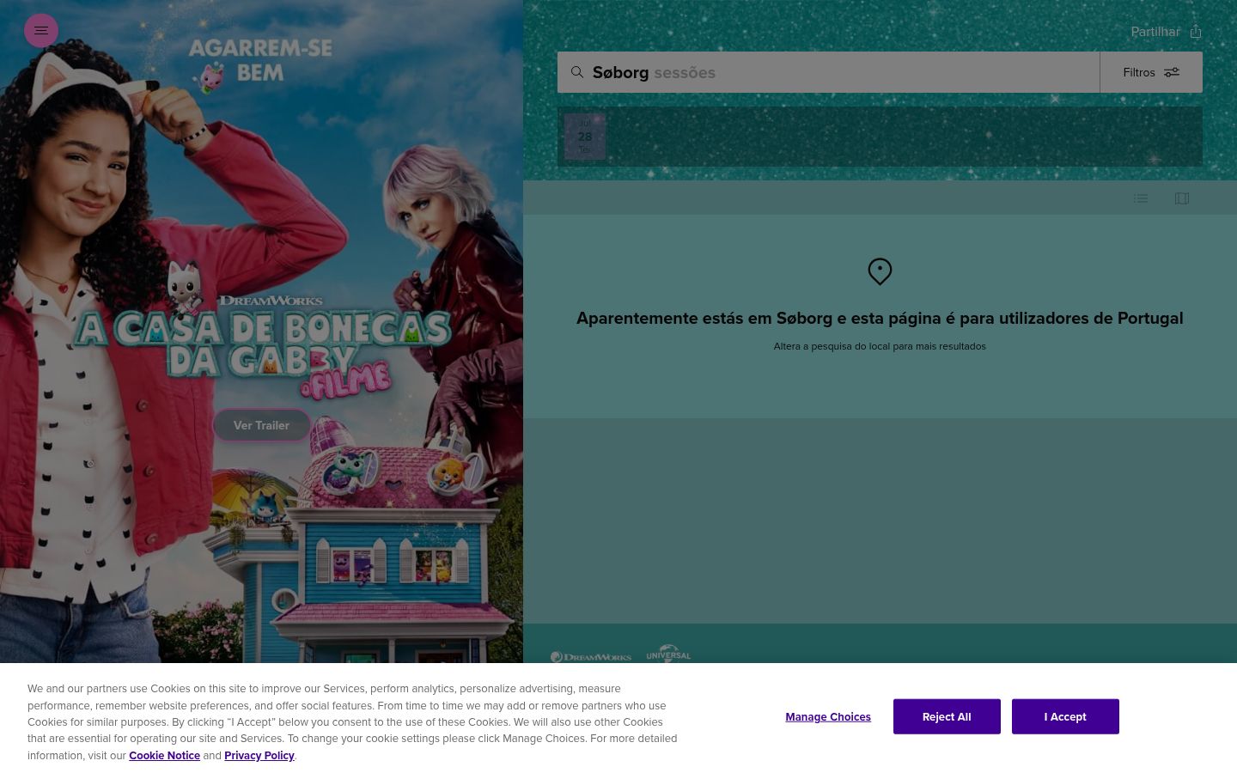
Task: Click the DreamWorks logo in footer
Action: coord(591,656)
